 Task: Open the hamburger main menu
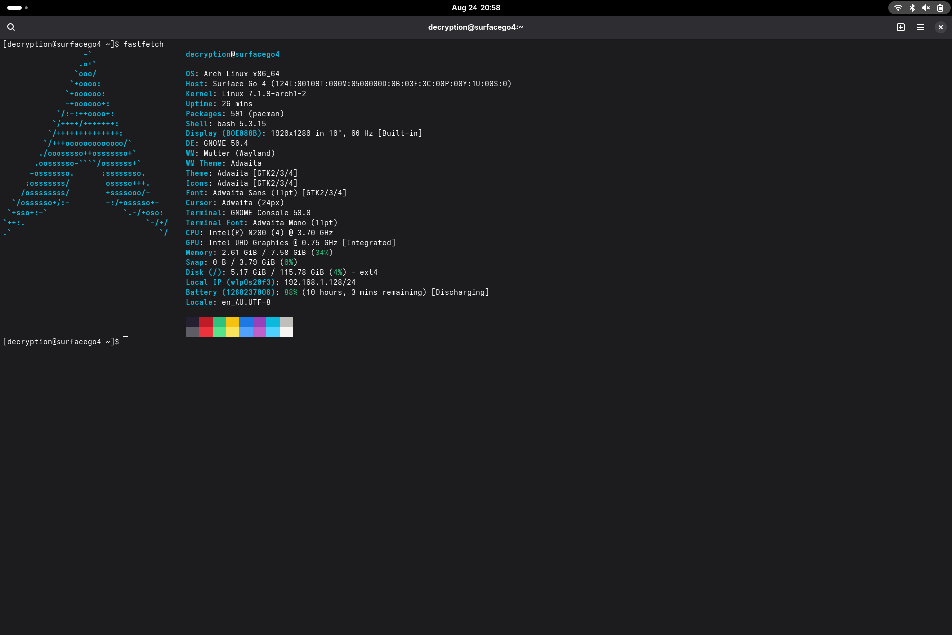click(921, 27)
